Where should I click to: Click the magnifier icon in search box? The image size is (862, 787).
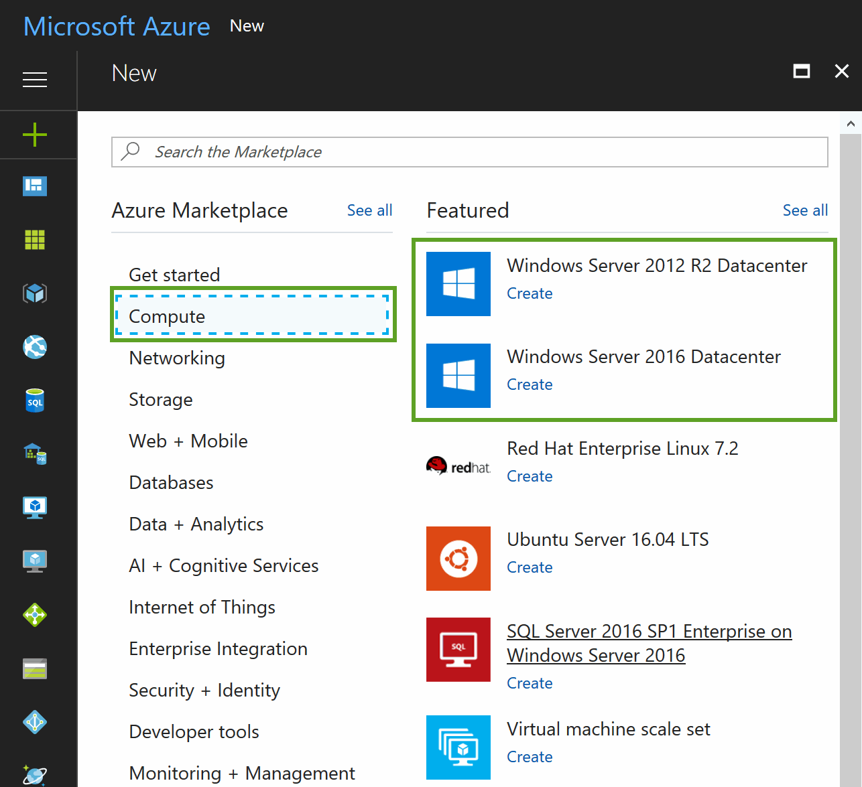pyautogui.click(x=130, y=151)
